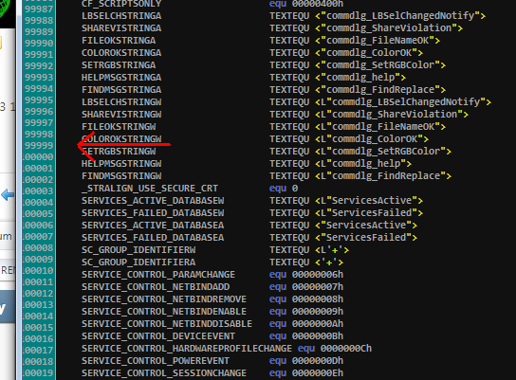Click the blue back arrow icon
516x380 pixels.
click(8, 194)
